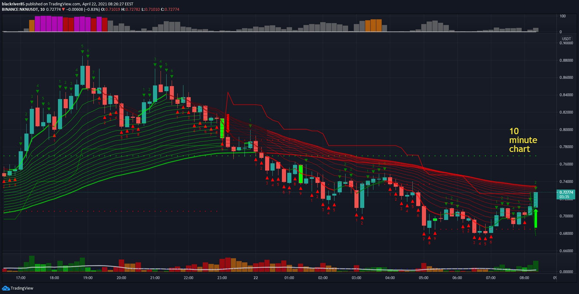The image size is (579, 294).
Task: Click the blackriver85 published header line
Action: point(67,4)
